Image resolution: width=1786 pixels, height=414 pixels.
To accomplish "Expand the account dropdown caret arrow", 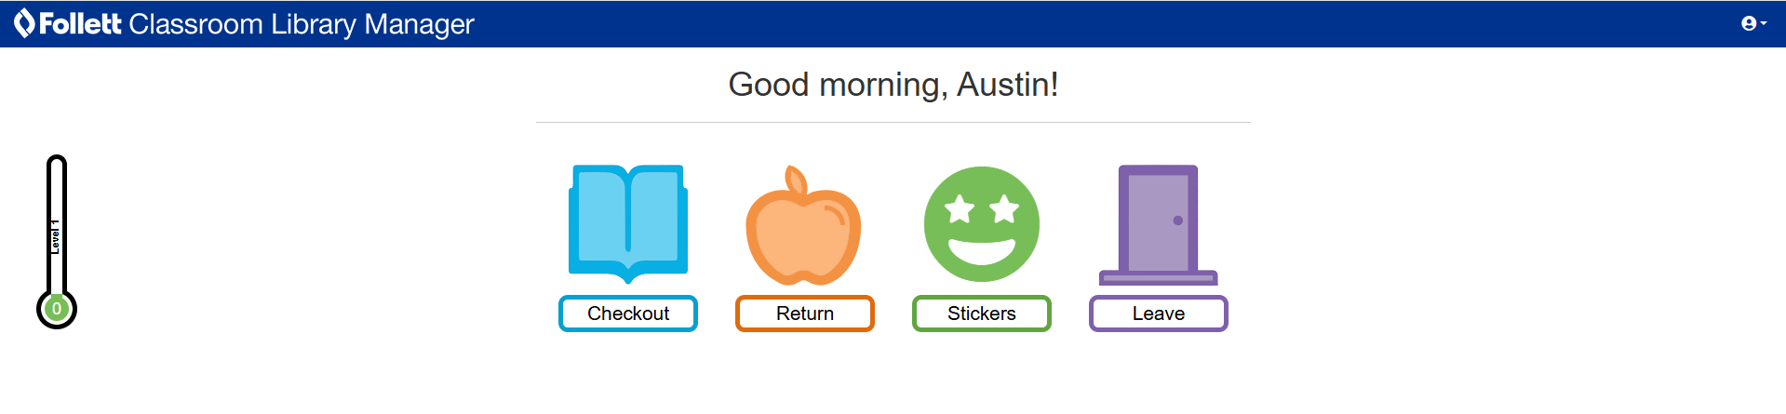I will coord(1764,23).
